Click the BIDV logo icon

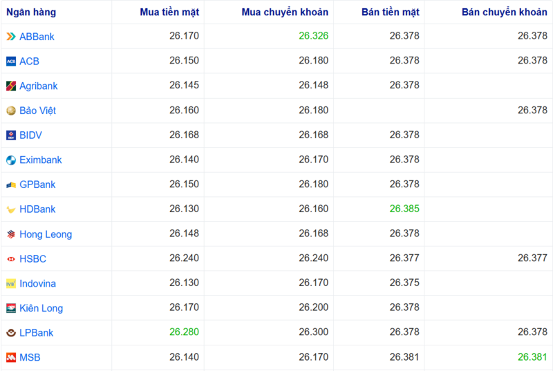(11, 135)
